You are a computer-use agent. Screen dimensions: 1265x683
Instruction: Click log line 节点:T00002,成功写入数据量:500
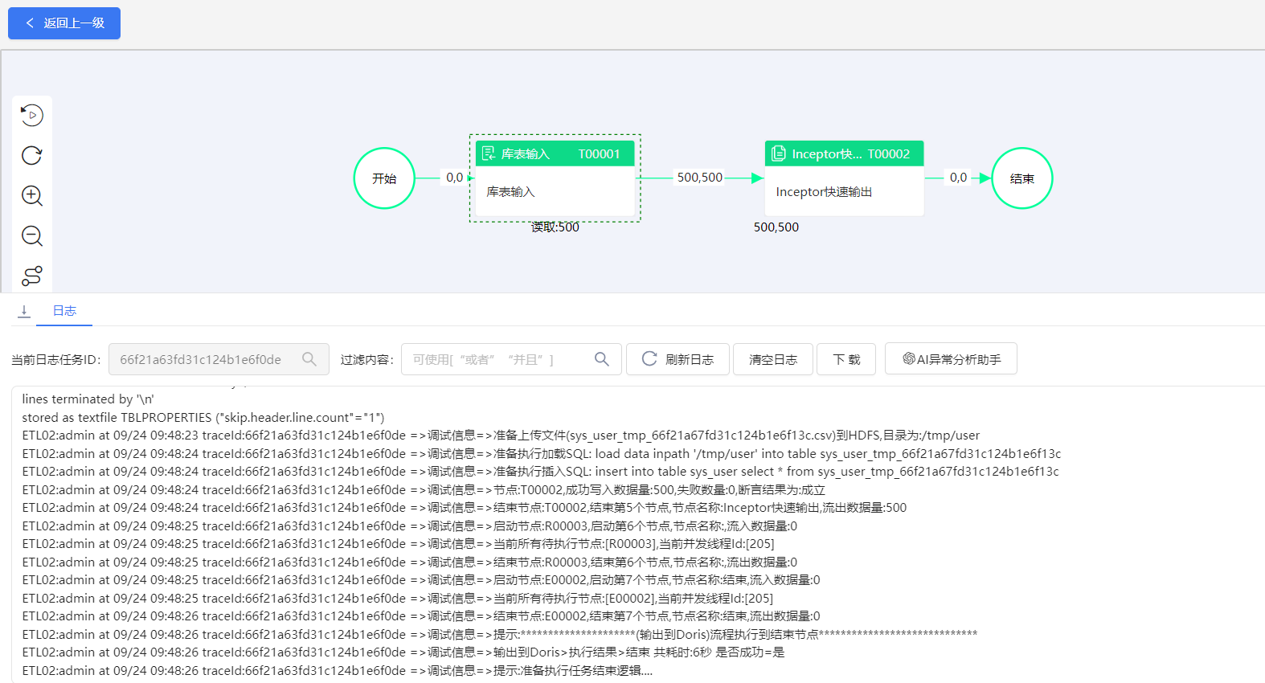[x=424, y=490]
